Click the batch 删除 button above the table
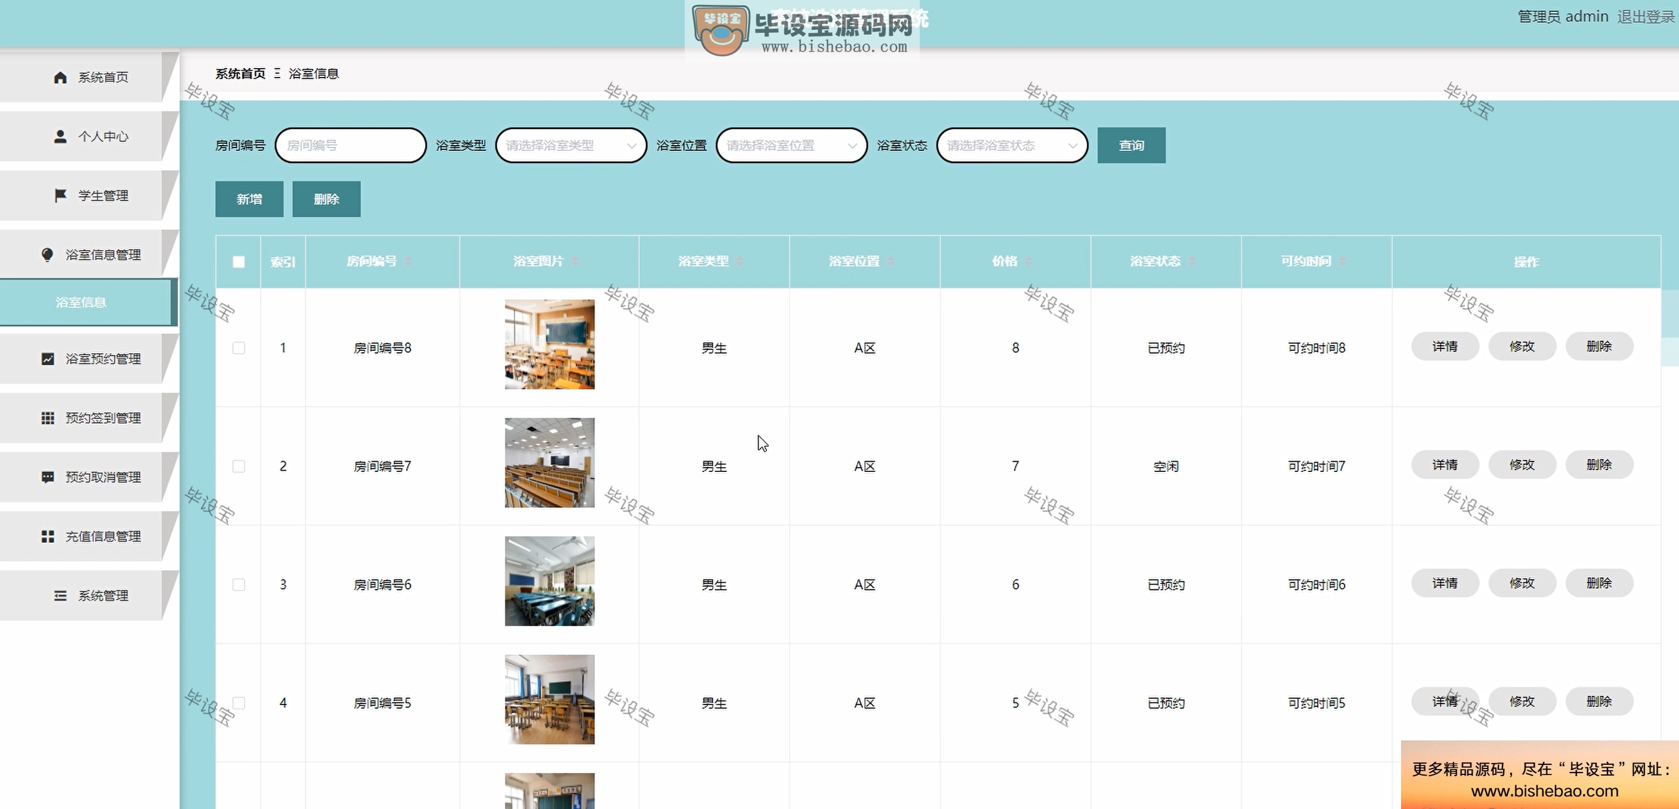 [x=326, y=199]
